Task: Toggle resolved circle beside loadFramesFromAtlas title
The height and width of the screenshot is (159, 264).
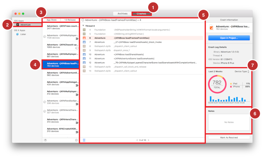Action: tap(83, 20)
